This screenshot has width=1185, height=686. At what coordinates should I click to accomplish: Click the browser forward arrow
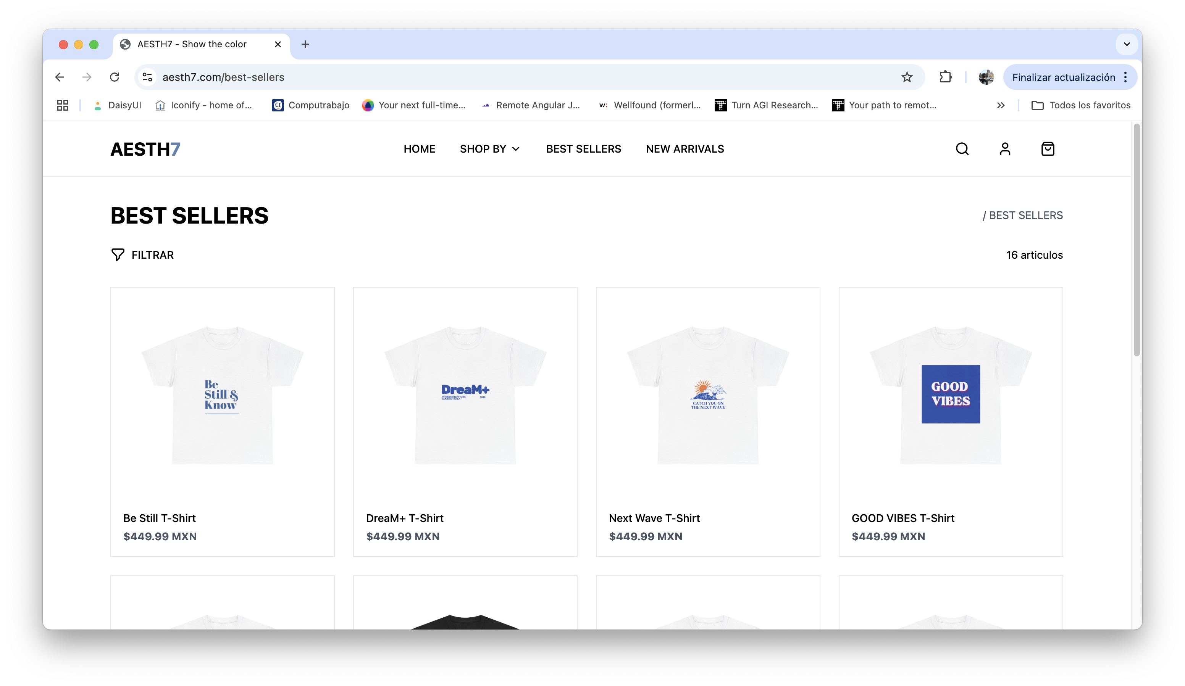pos(87,77)
